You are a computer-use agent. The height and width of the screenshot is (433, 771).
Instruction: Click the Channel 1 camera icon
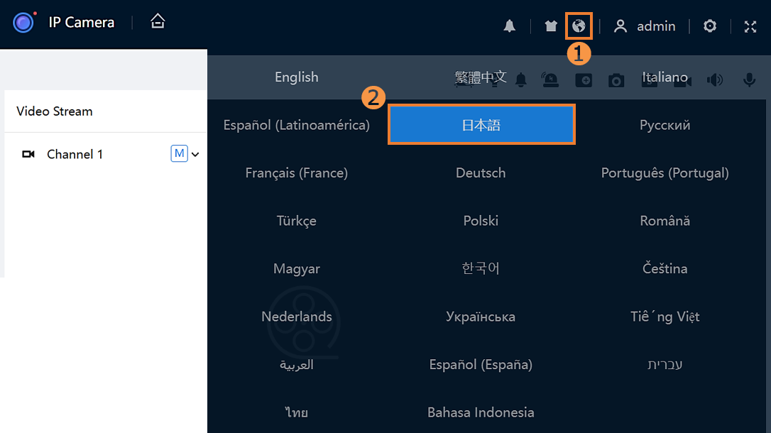[x=28, y=154]
